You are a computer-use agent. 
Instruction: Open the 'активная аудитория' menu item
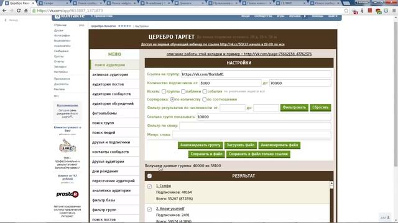(114, 74)
